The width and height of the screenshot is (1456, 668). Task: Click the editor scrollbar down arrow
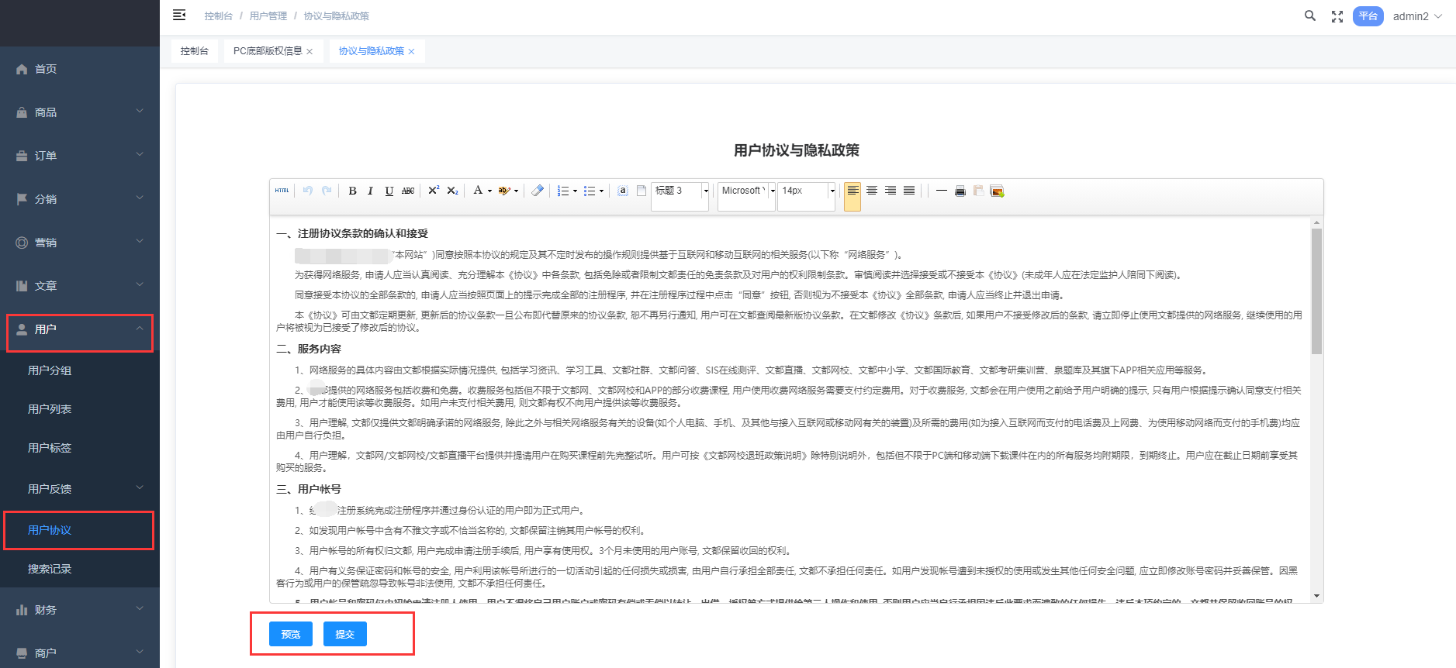(1316, 596)
